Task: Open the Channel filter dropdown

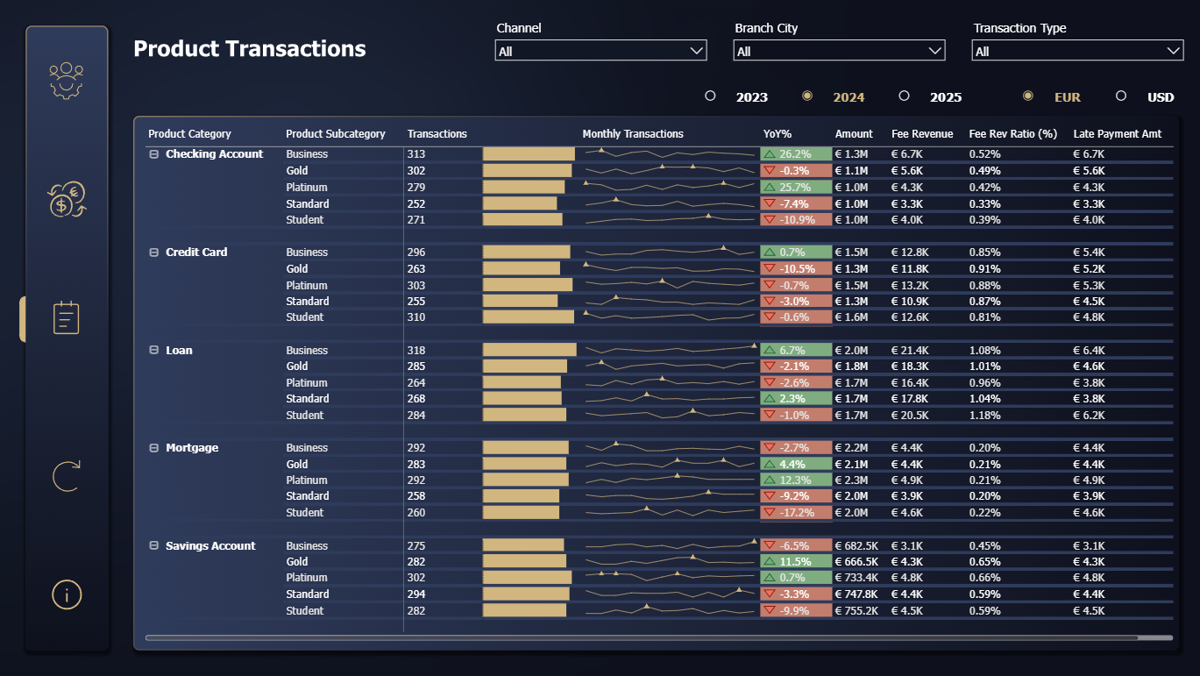Action: 601,51
